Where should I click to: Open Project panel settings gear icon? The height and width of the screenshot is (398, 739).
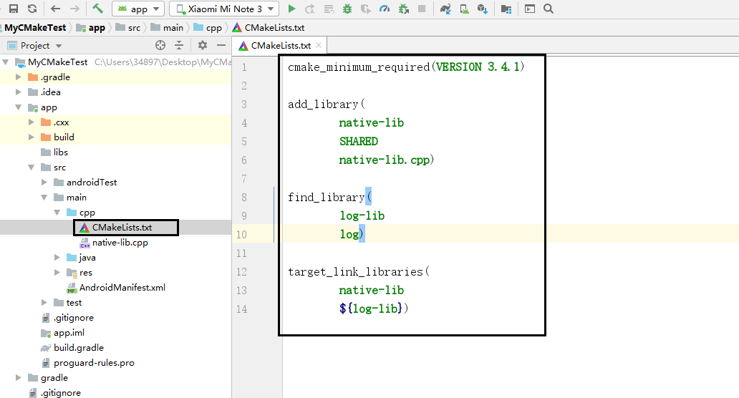[x=202, y=45]
